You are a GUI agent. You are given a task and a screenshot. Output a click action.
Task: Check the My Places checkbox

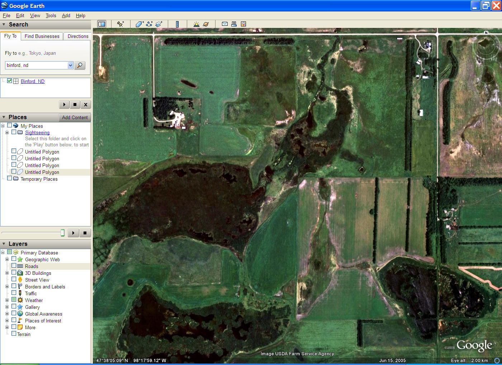[9, 125]
